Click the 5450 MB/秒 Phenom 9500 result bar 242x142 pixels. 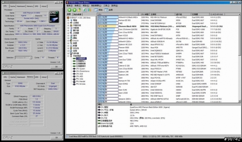point(108,47)
